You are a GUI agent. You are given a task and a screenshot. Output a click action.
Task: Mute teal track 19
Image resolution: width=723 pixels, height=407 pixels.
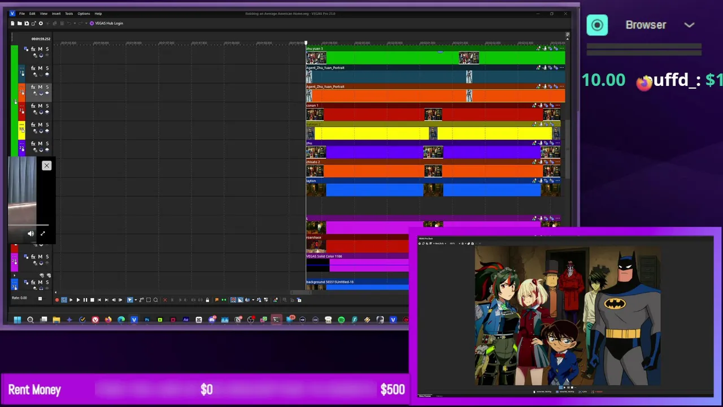tap(40, 68)
